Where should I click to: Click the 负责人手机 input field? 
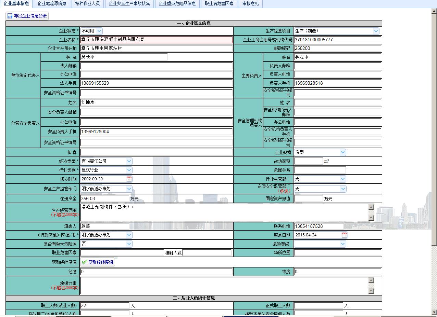point(337,83)
